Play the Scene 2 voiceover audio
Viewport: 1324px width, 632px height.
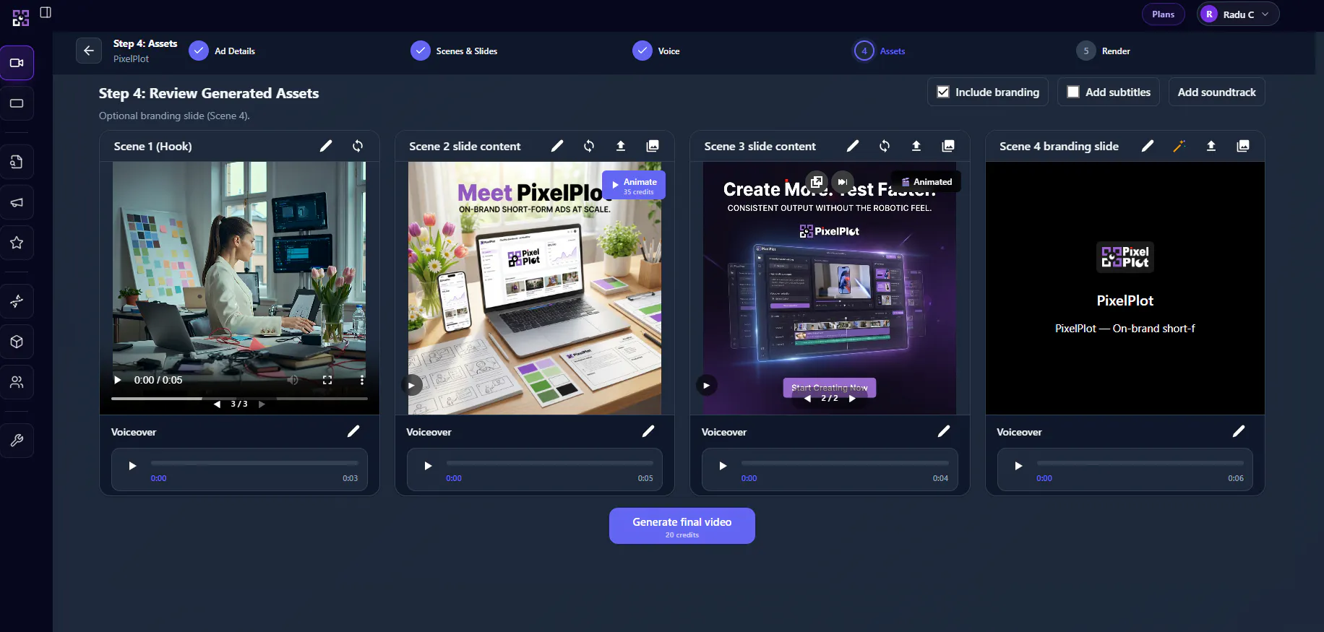click(428, 466)
